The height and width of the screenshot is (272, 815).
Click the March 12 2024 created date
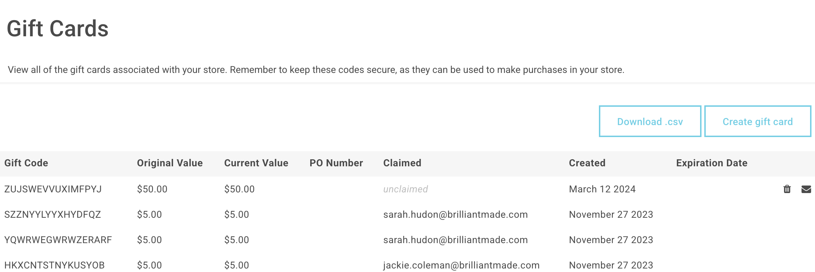[602, 189]
